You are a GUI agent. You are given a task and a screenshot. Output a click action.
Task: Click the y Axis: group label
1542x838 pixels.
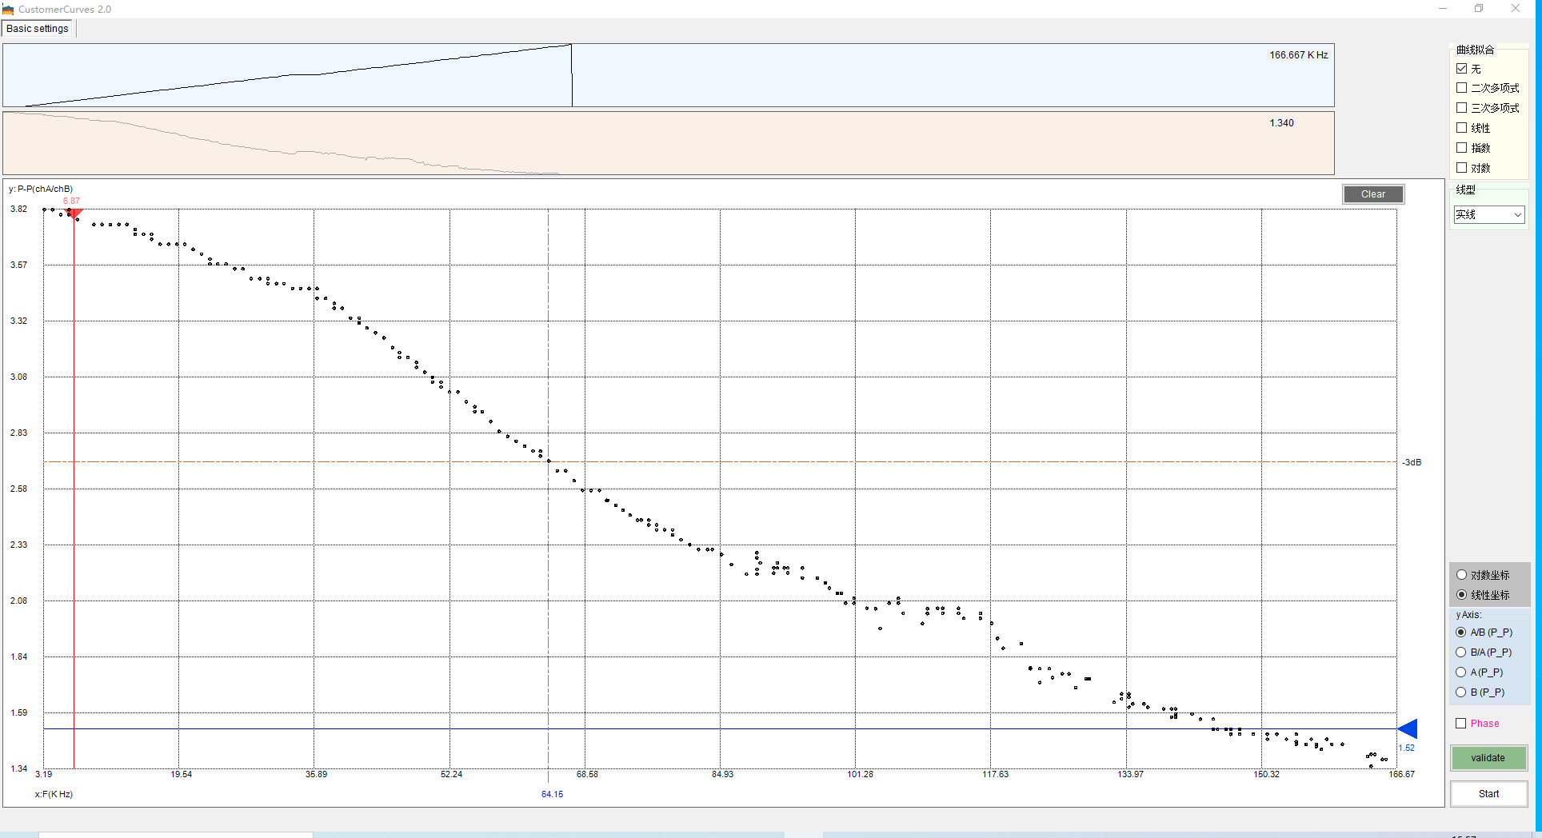pos(1468,615)
